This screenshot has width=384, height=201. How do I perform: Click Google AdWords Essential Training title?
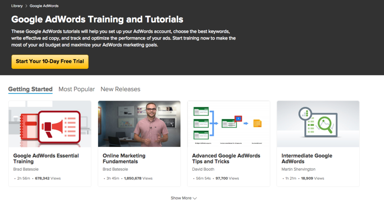coord(46,159)
